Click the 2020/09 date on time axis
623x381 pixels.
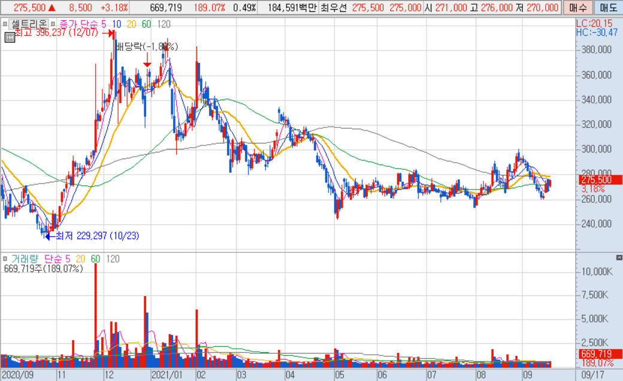click(18, 374)
